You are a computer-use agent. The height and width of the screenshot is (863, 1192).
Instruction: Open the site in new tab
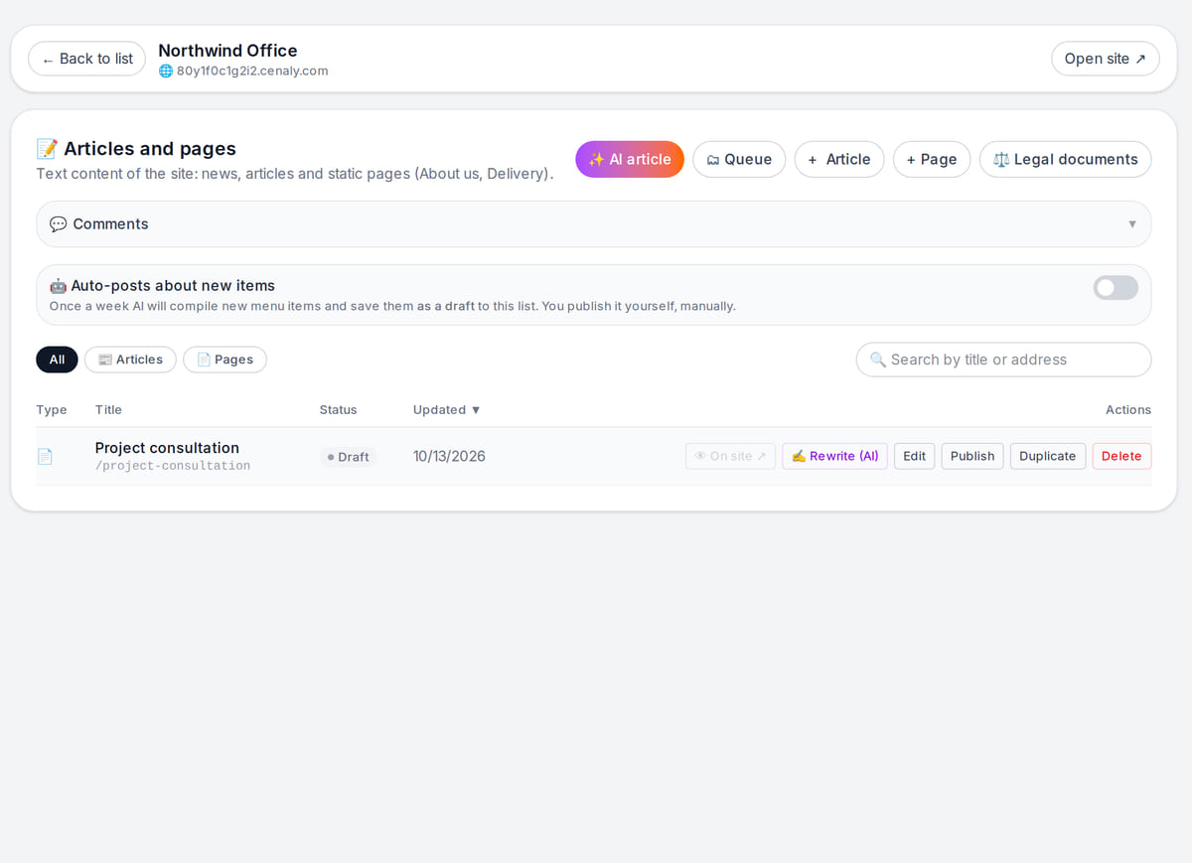1105,59
